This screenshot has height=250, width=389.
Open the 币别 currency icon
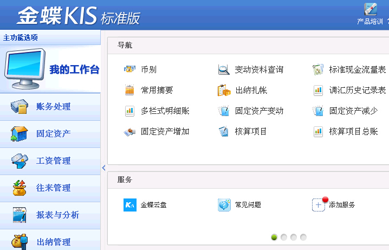[129, 69]
